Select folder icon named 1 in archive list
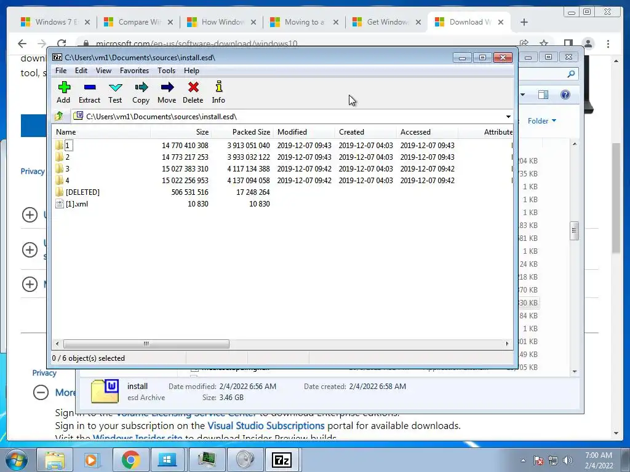 [60, 145]
